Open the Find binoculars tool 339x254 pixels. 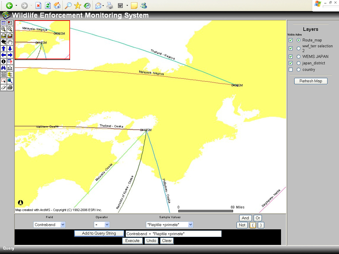(4, 68)
